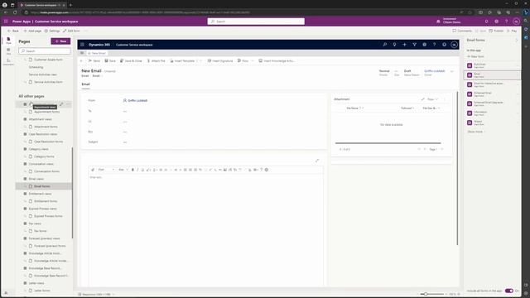Select Email form in the right panel list

[x=492, y=75]
